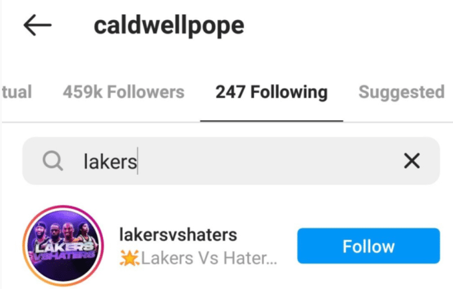Tap the magnifying glass search icon

tap(52, 161)
